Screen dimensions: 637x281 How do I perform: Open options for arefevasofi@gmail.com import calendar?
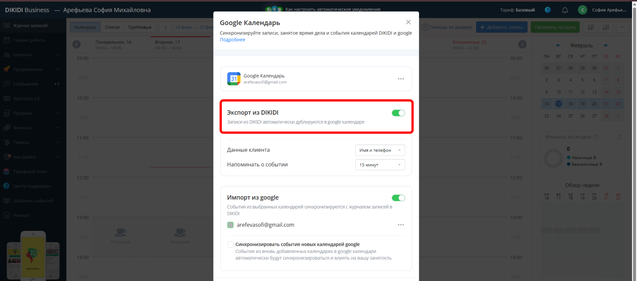(401, 225)
